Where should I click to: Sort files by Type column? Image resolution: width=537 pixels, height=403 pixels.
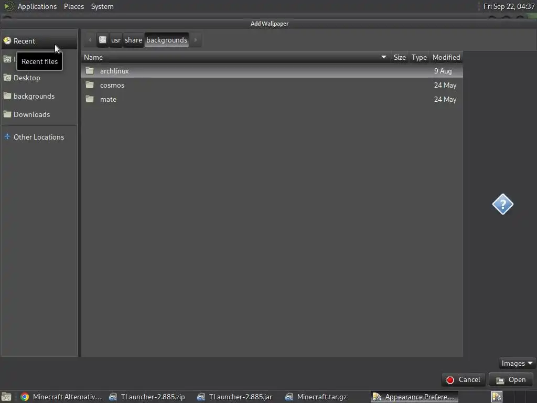[x=419, y=58]
